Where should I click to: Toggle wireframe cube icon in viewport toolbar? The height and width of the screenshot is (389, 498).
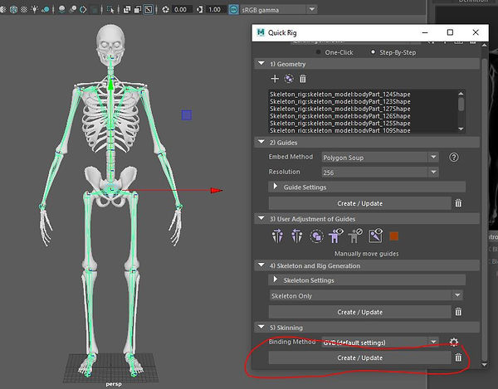pyautogui.click(x=13, y=9)
